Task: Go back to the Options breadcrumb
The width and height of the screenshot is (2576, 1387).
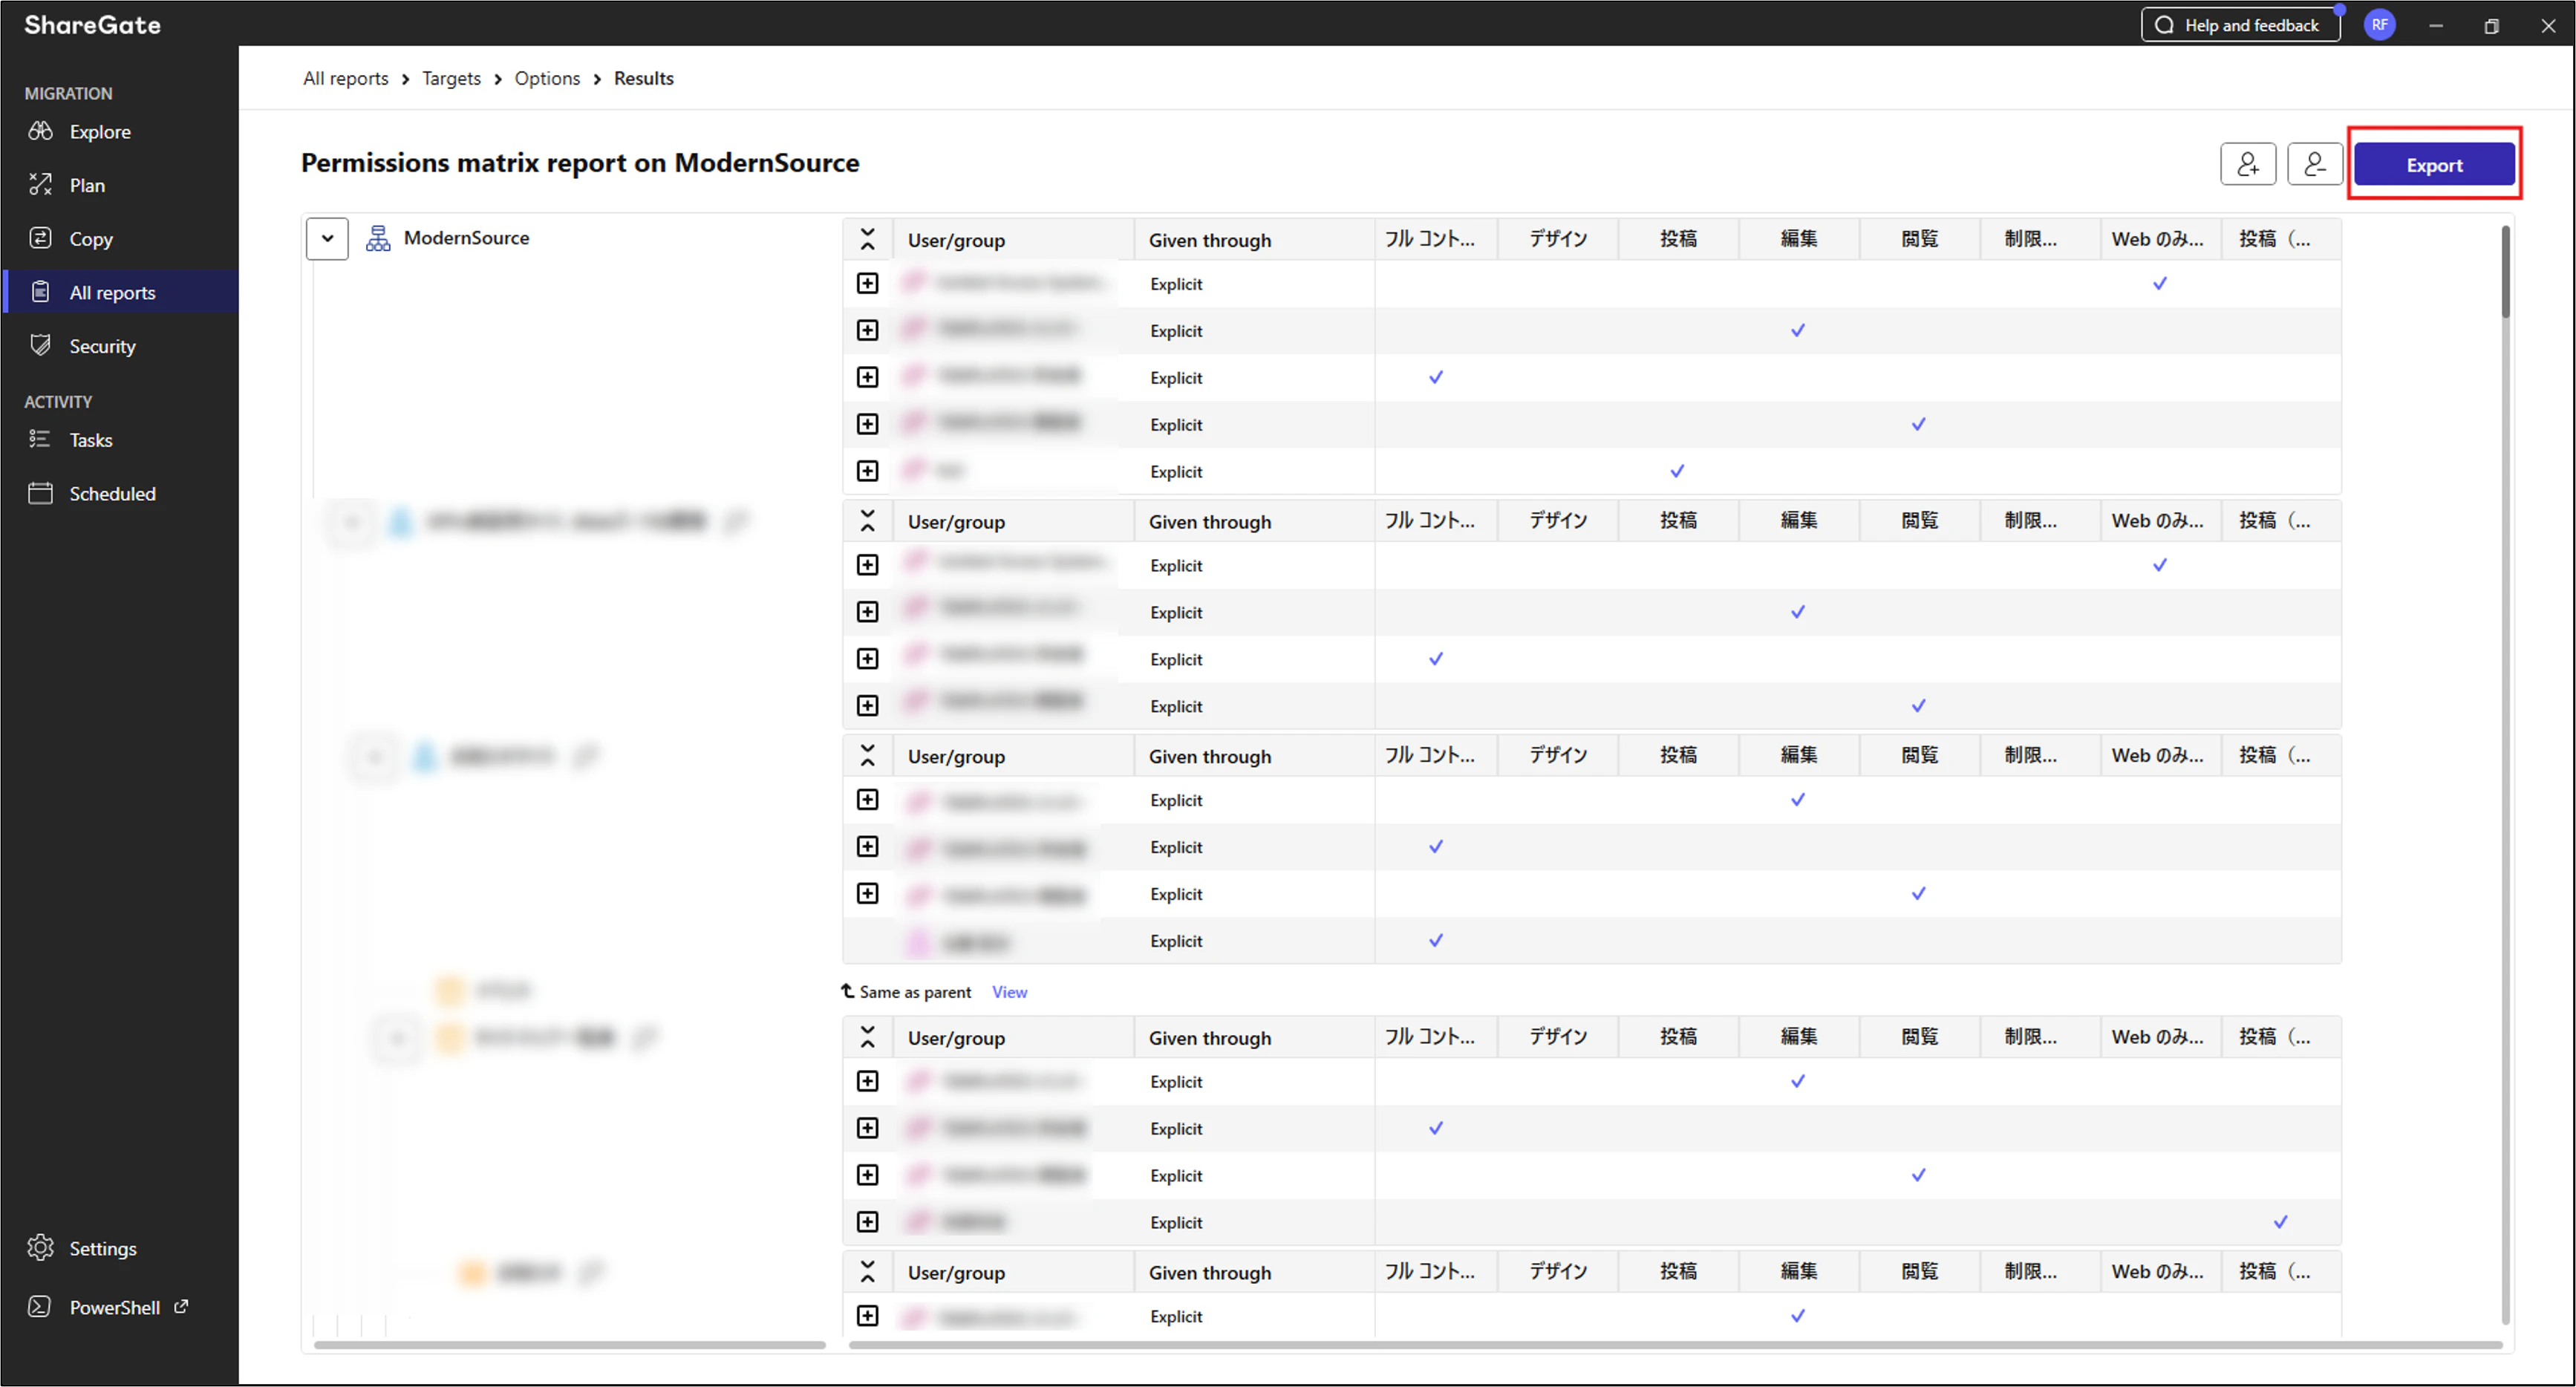Action: coord(547,78)
